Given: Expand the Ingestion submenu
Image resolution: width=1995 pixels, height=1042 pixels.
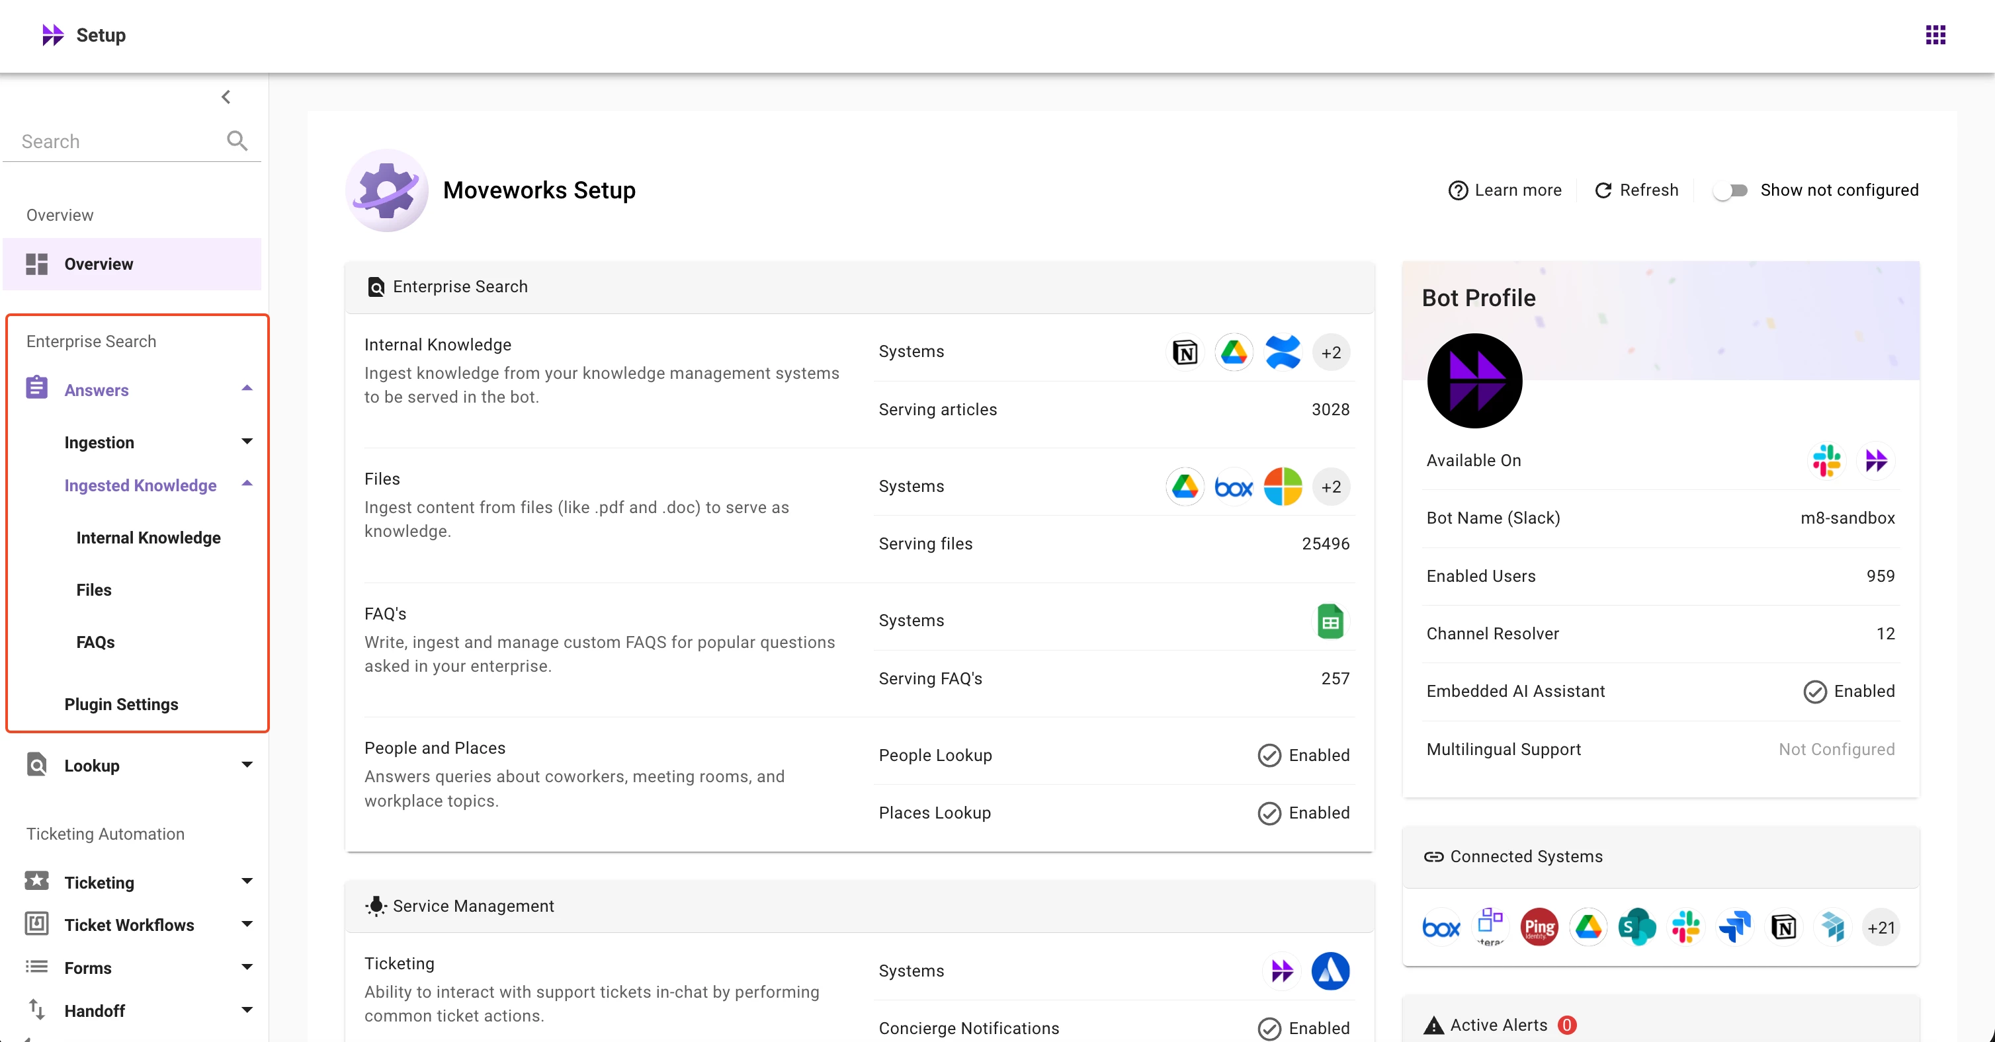Looking at the screenshot, I should click(x=247, y=442).
